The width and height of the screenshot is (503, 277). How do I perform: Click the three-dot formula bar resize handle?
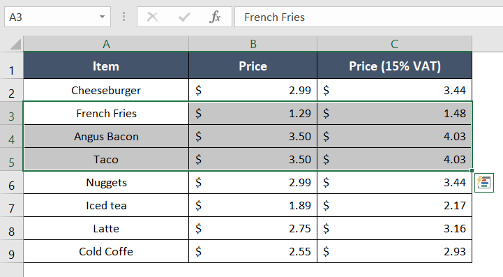click(x=123, y=17)
